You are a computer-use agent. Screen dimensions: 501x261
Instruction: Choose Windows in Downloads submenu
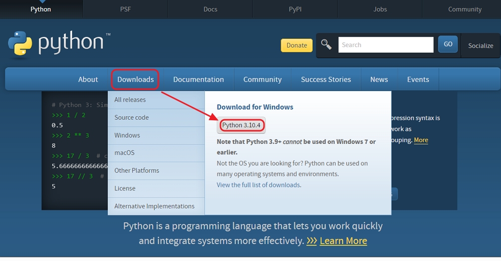[x=156, y=135]
